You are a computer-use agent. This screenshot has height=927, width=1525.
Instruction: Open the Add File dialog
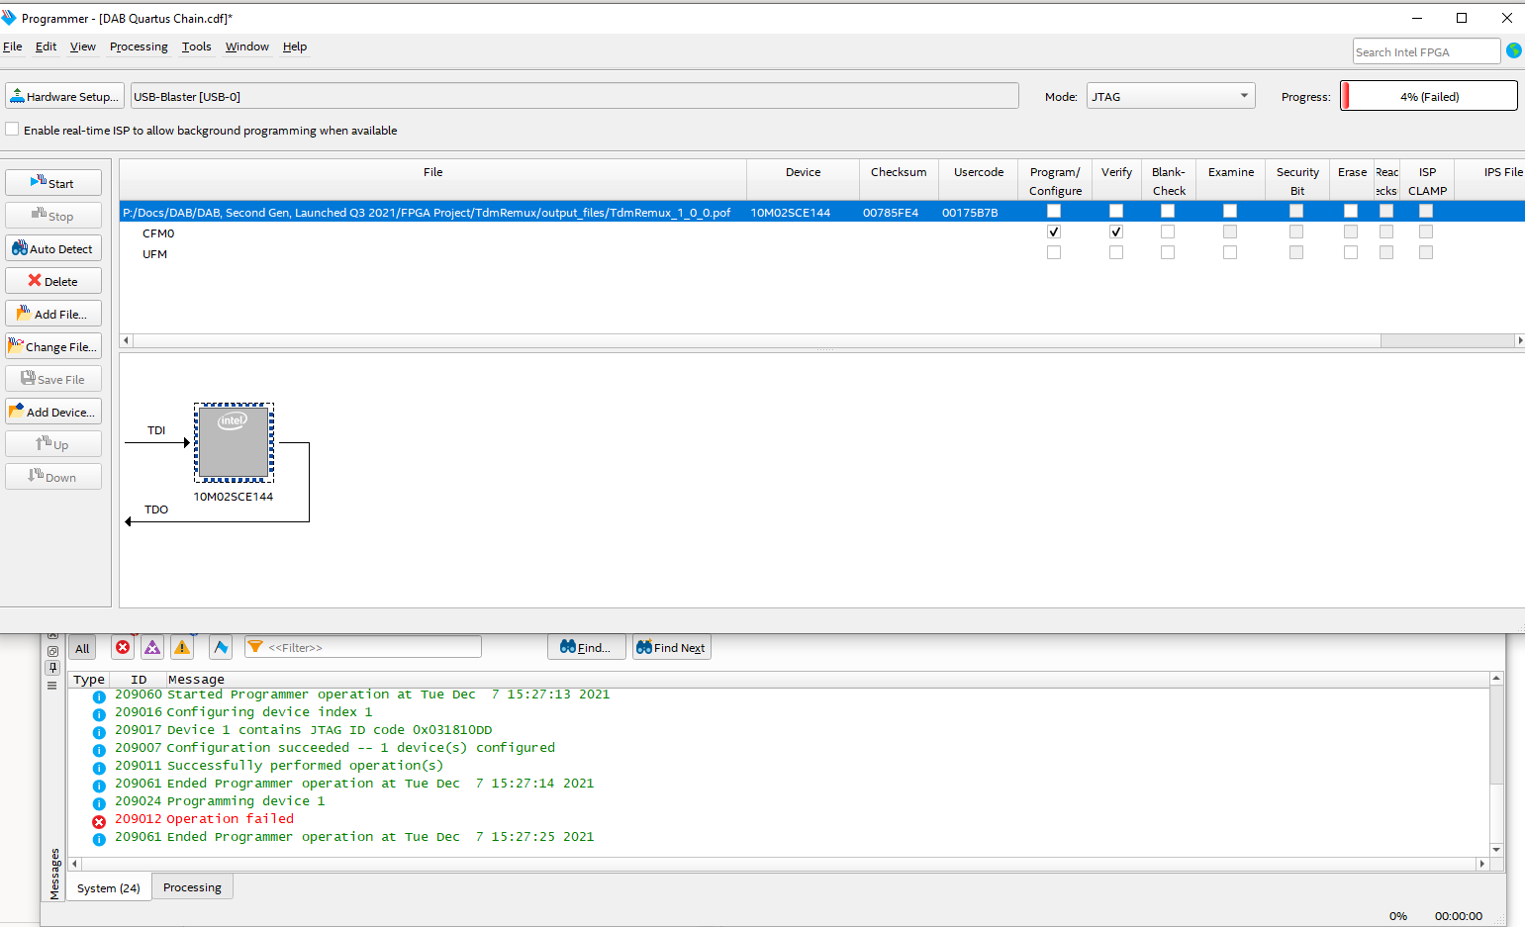point(53,314)
